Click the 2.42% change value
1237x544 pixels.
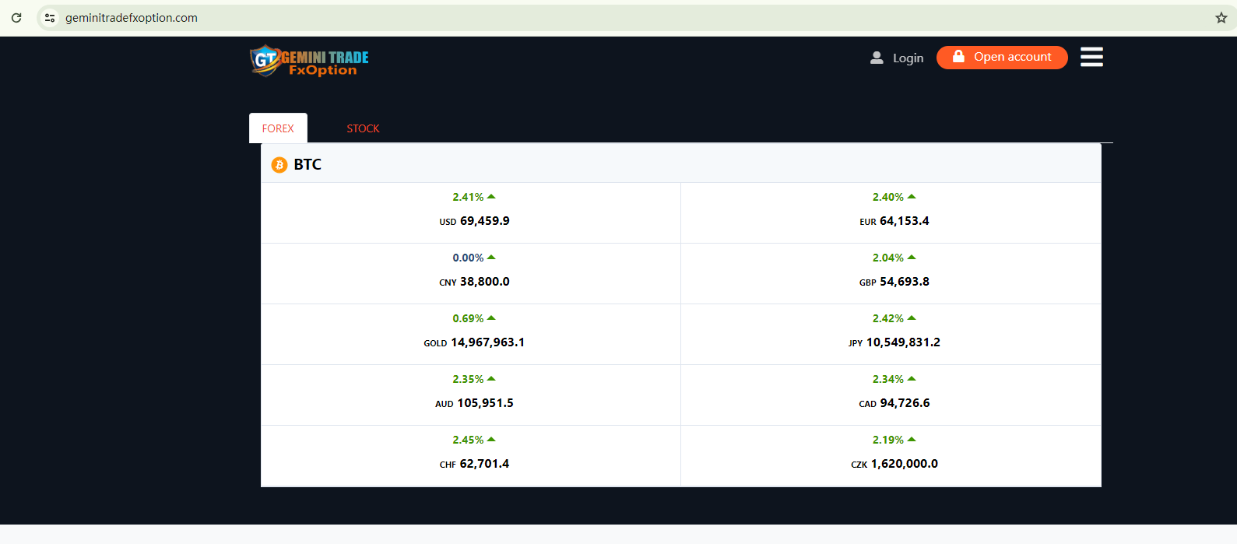tap(888, 318)
